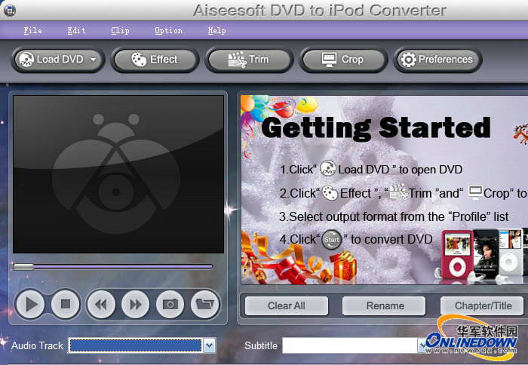This screenshot has width=528, height=365.
Task: Click the Clear All button
Action: 287,305
